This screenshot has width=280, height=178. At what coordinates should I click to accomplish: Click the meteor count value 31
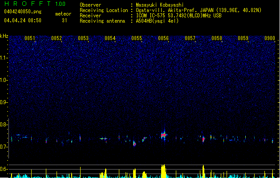(x=65, y=20)
